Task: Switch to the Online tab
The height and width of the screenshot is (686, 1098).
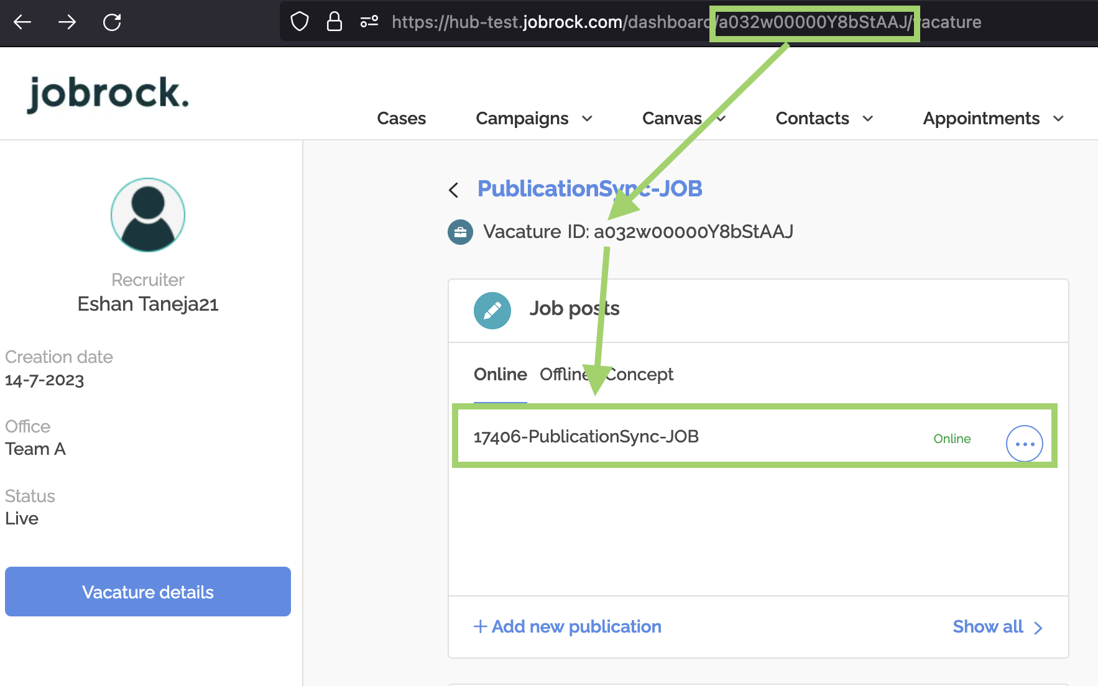Action: [x=501, y=374]
